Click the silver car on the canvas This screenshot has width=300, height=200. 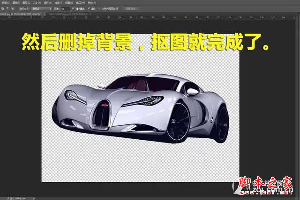(x=141, y=109)
